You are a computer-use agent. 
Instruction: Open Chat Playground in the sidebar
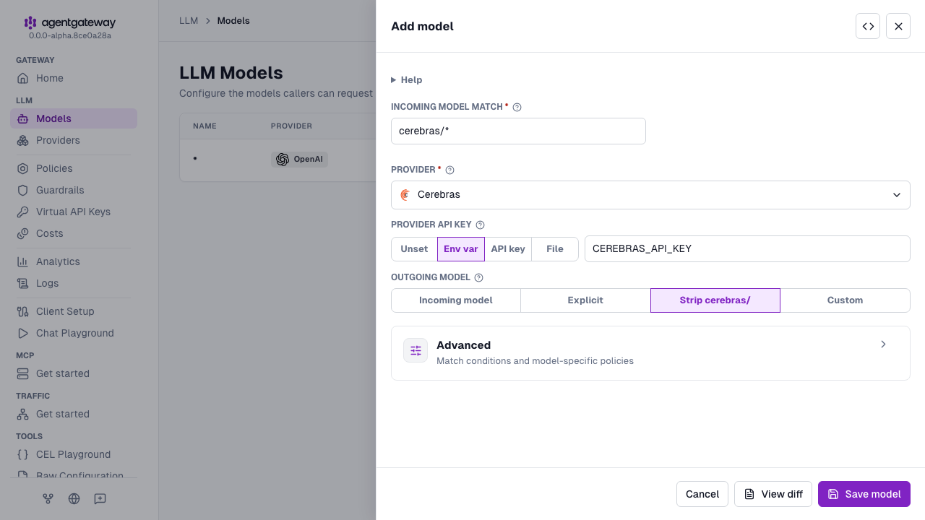point(74,333)
